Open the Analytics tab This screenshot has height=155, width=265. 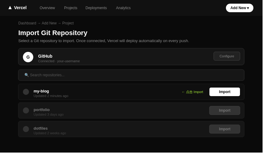click(123, 8)
